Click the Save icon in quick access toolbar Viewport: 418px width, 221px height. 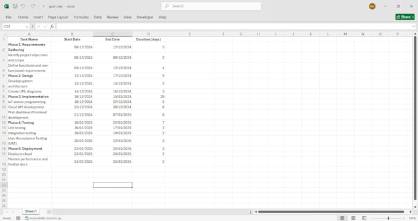[x=15, y=6]
